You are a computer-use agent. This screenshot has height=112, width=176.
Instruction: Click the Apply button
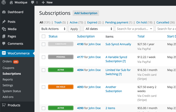[x=74, y=29]
